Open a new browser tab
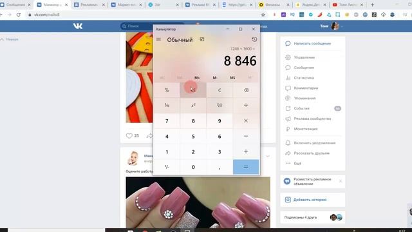The height and width of the screenshot is (232, 412). pos(372,5)
